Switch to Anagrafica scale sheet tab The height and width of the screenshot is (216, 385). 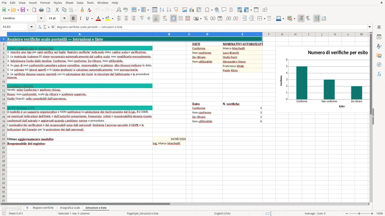click(x=70, y=208)
